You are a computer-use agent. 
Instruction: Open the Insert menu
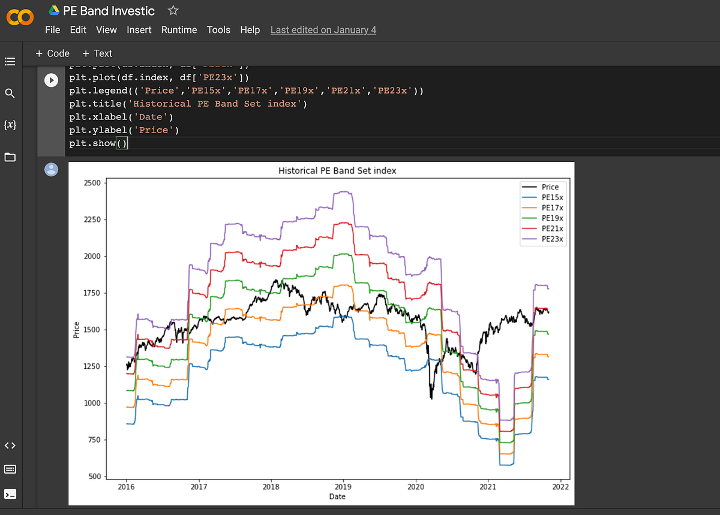[139, 29]
